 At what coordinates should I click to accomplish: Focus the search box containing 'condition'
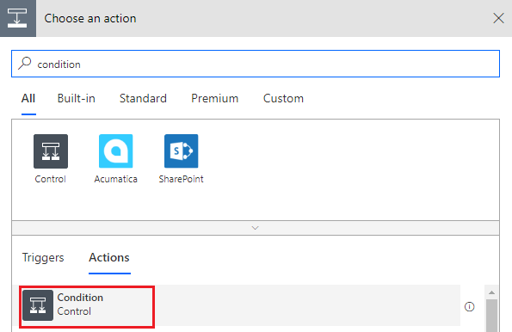click(256, 64)
